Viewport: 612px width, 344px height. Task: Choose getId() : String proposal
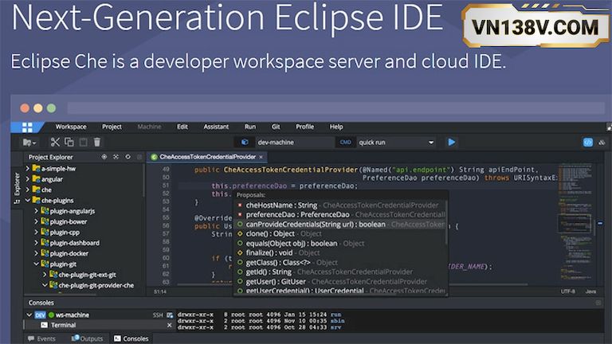tap(340, 272)
